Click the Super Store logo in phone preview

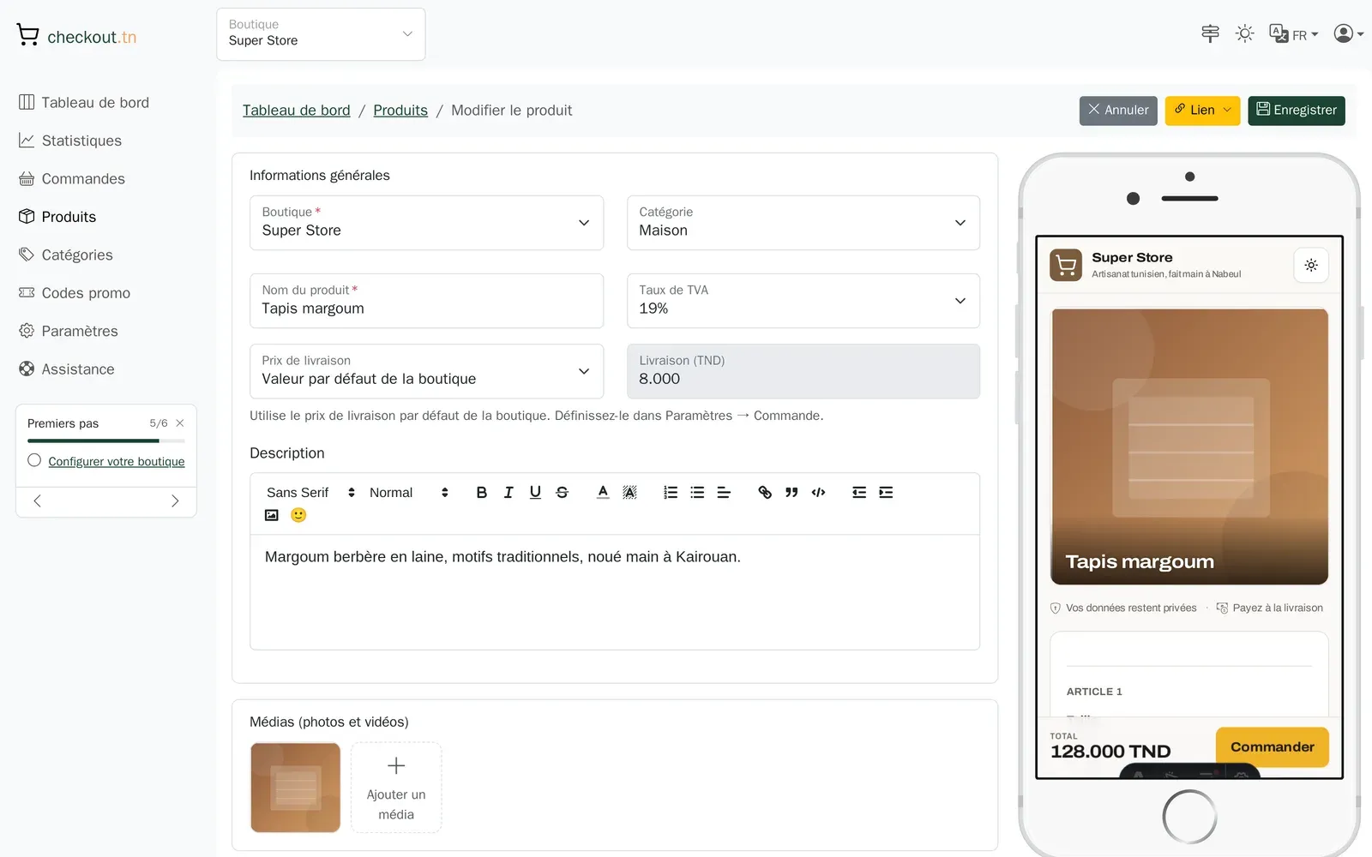point(1066,266)
